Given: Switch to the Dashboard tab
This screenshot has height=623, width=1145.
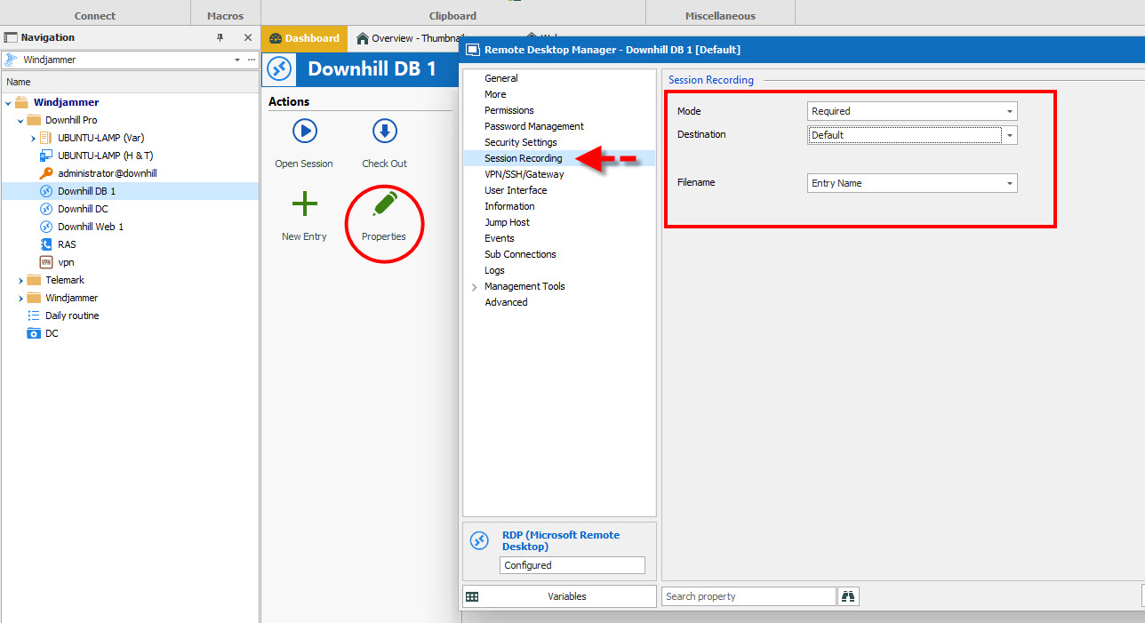Looking at the screenshot, I should 304,38.
